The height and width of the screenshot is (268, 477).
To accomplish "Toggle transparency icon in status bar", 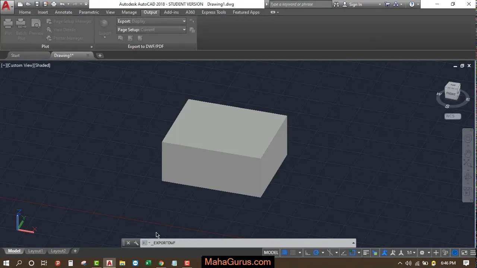I will click(375, 252).
